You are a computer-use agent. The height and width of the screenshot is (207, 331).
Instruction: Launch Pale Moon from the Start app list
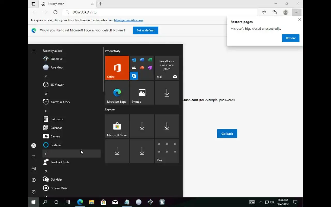click(71, 67)
